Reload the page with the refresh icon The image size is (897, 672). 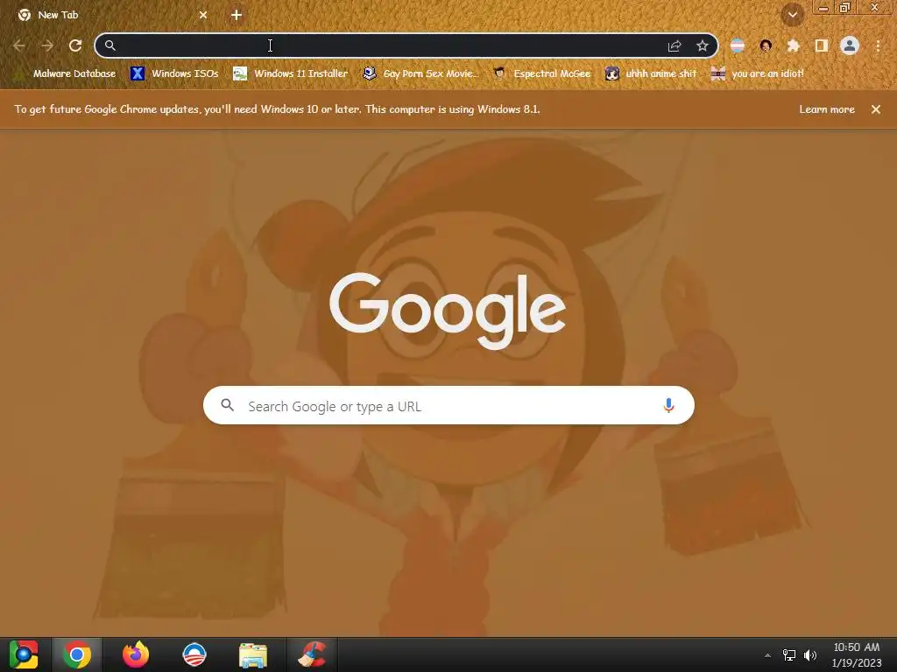75,45
